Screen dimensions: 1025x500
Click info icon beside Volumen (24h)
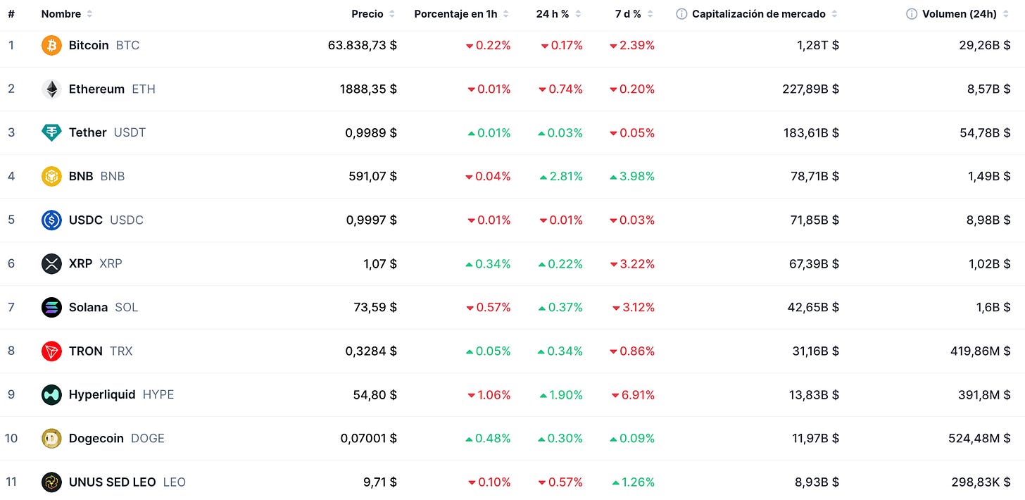912,14
